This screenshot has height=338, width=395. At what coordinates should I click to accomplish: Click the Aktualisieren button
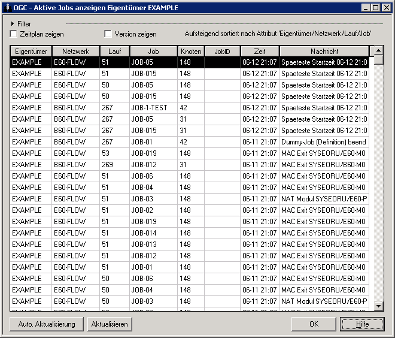pyautogui.click(x=109, y=324)
